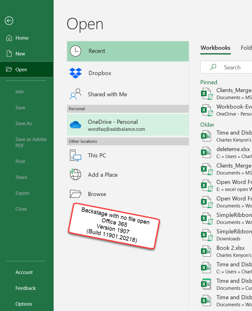
Task: Click Excel icon beside SimpleRibbon in Downloads
Action: (207, 235)
